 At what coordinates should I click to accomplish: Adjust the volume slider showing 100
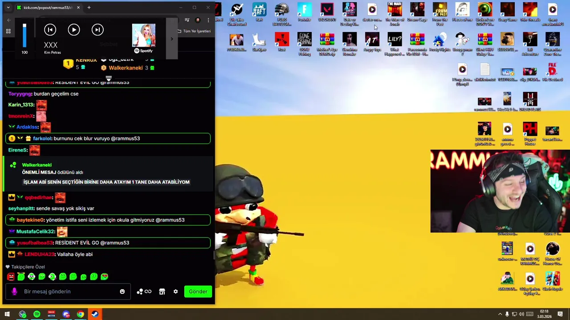point(24,36)
